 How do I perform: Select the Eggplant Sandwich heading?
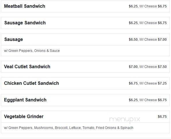click(x=25, y=100)
